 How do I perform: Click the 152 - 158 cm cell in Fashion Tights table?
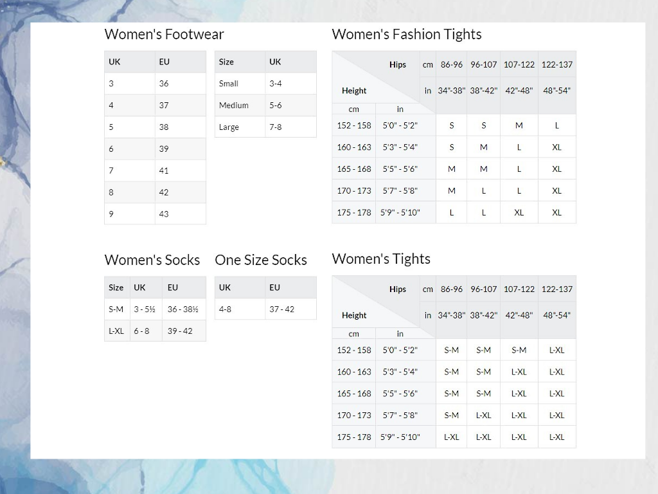[x=354, y=126]
